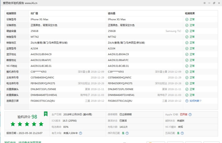The height and width of the screenshot is (143, 222).
Task: Click the 检测项目 column header
Action: 11,13
